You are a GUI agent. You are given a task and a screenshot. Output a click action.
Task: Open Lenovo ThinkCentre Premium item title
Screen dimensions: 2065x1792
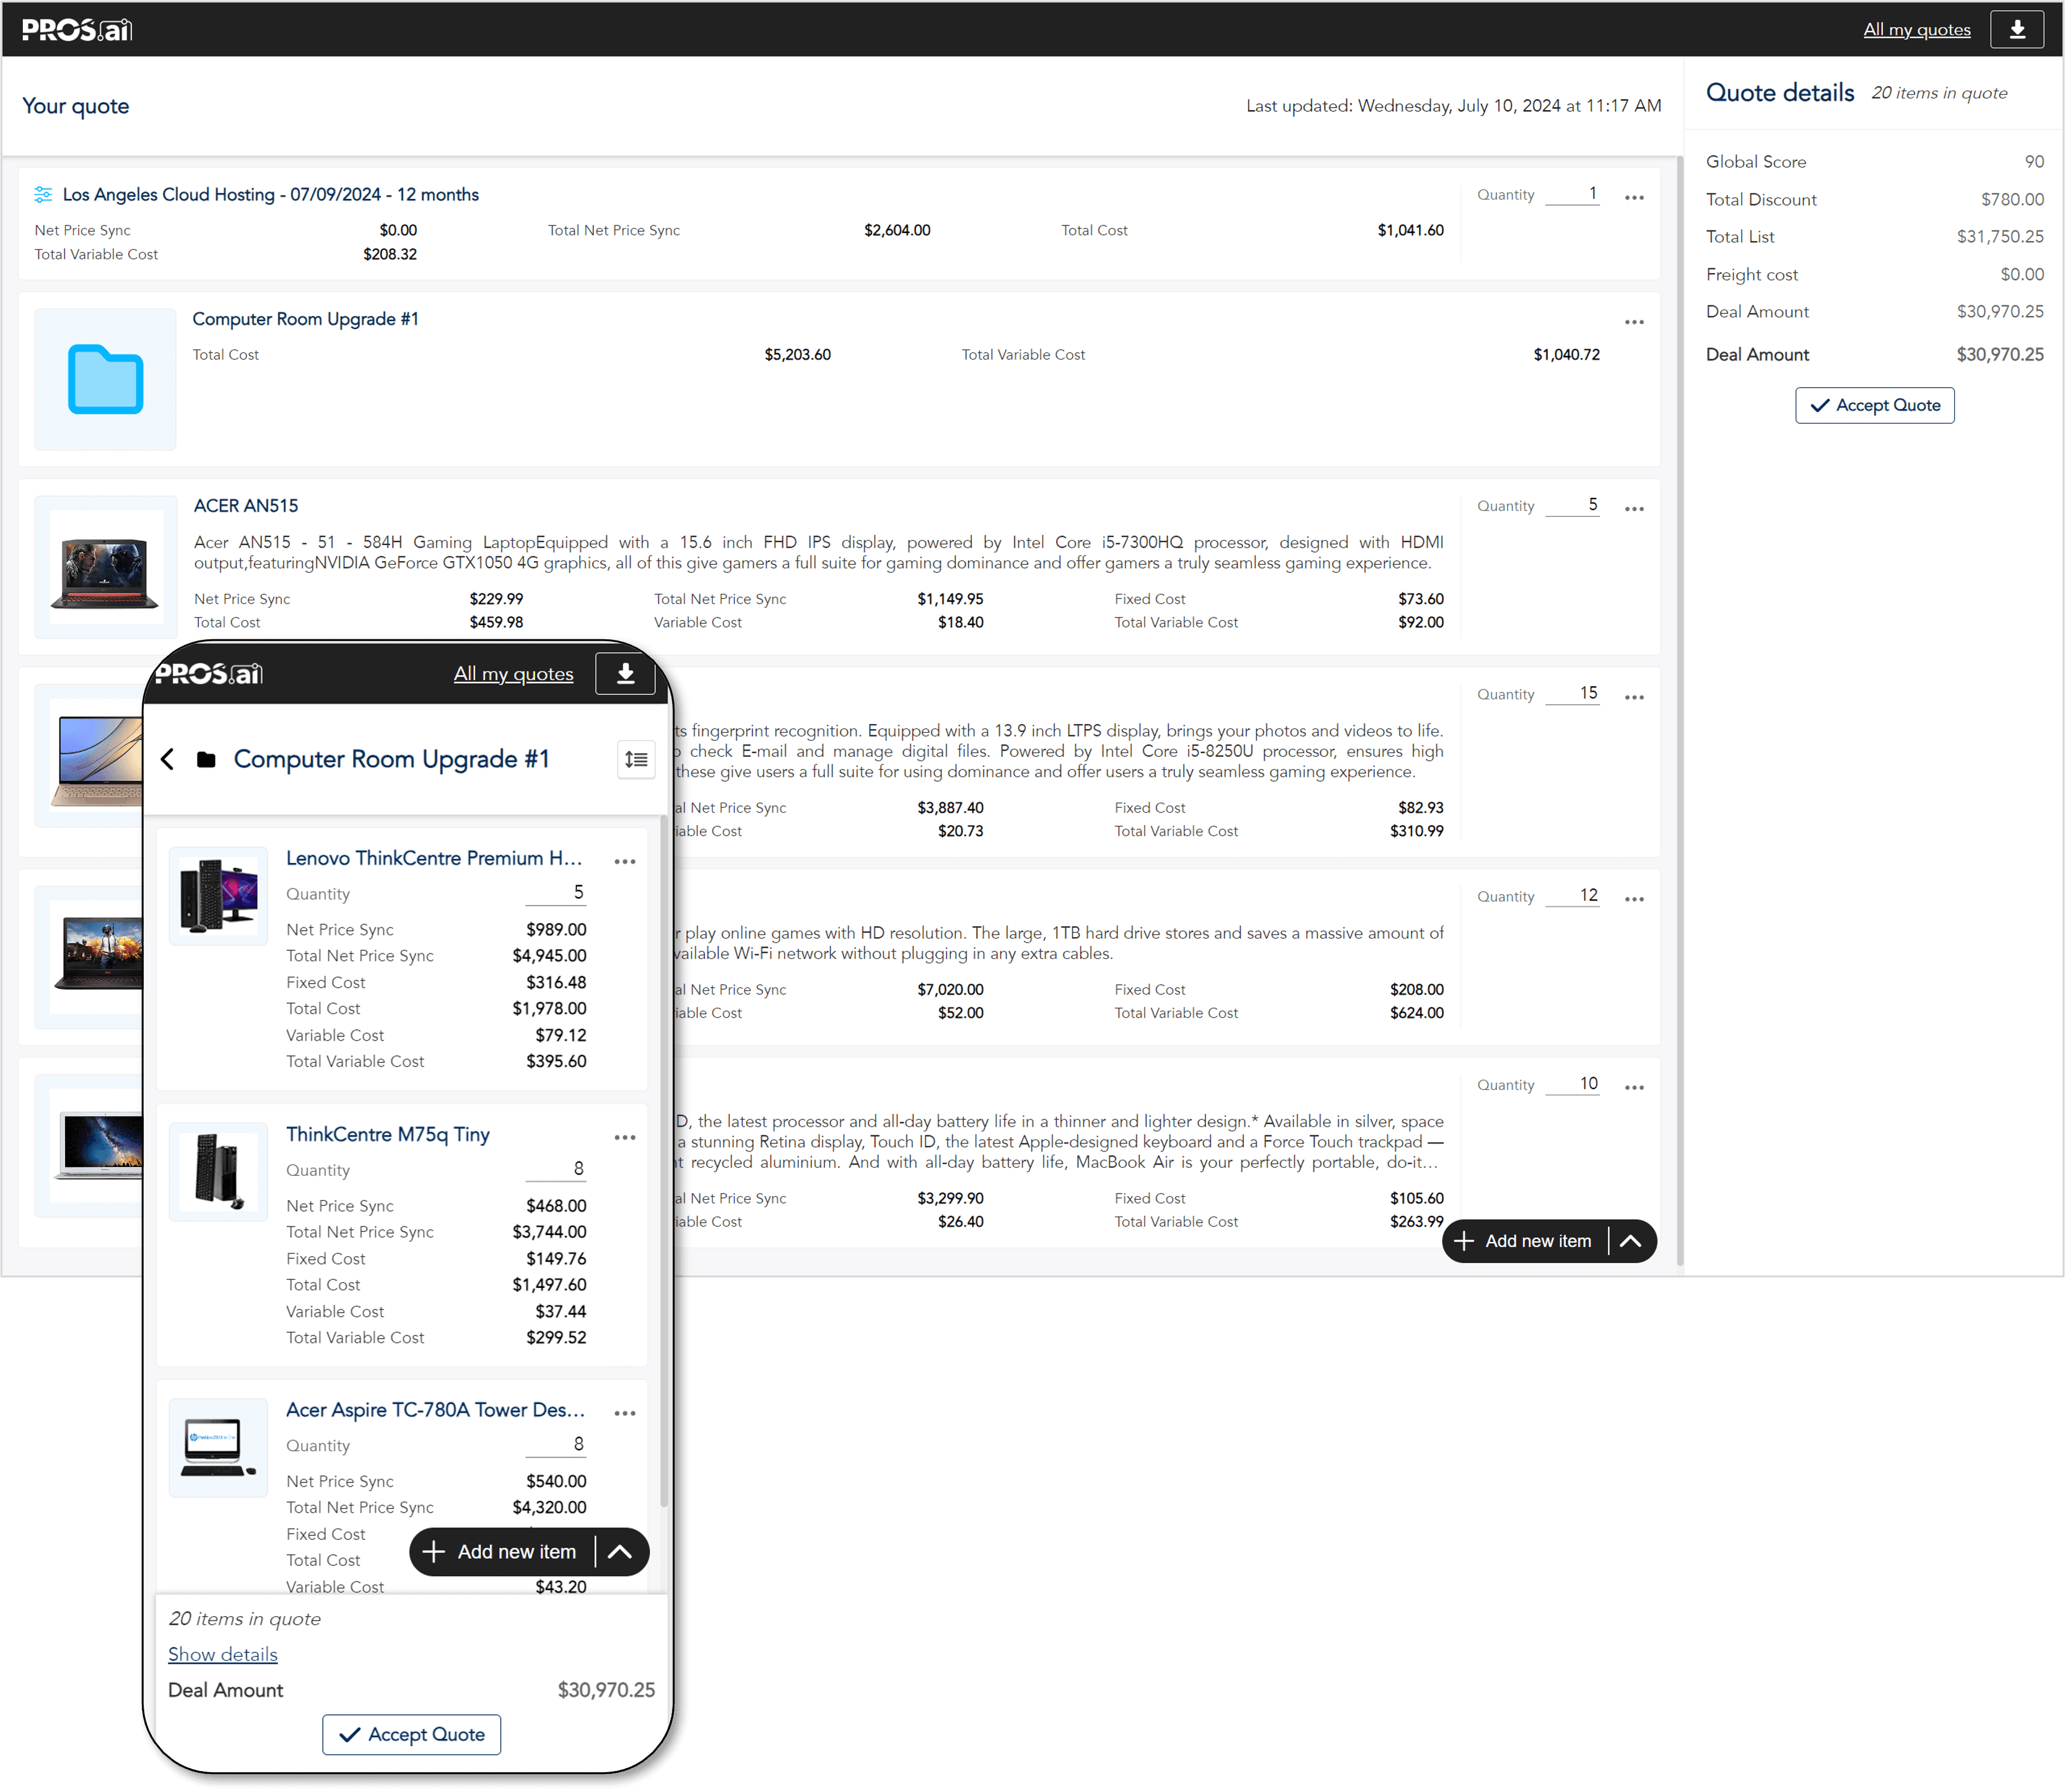434,858
